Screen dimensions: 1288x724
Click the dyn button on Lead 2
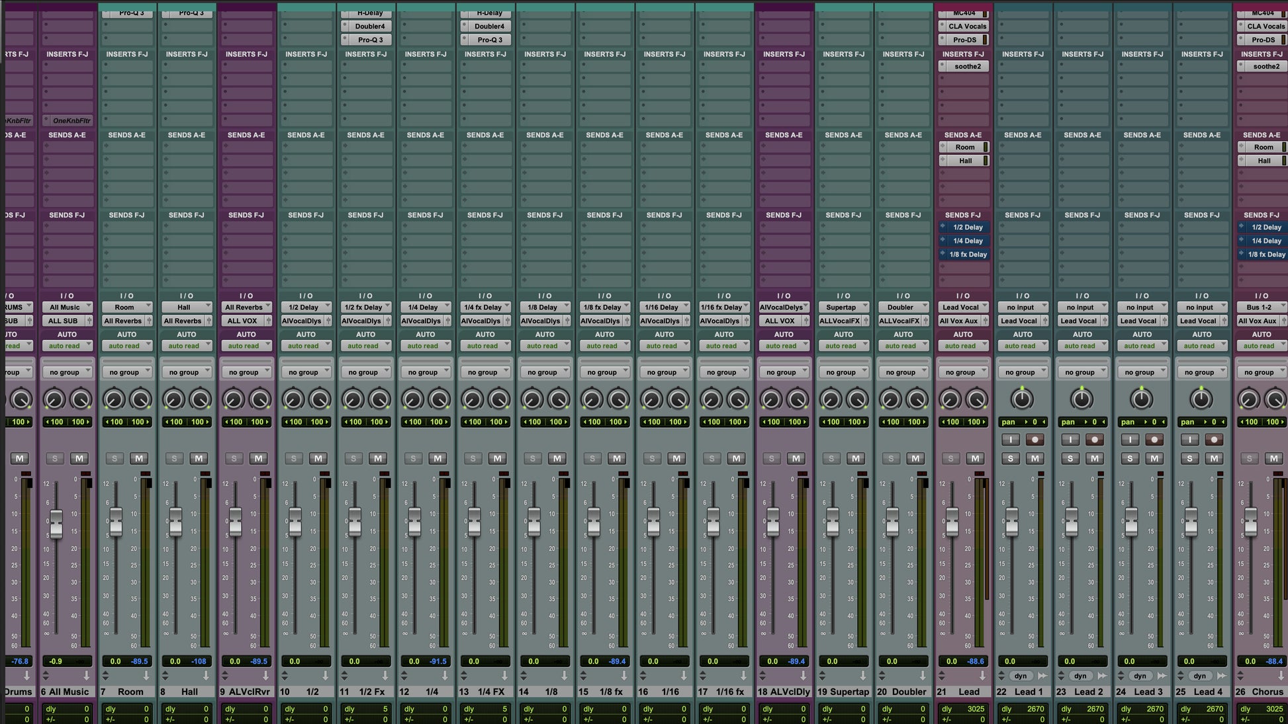coord(1080,676)
